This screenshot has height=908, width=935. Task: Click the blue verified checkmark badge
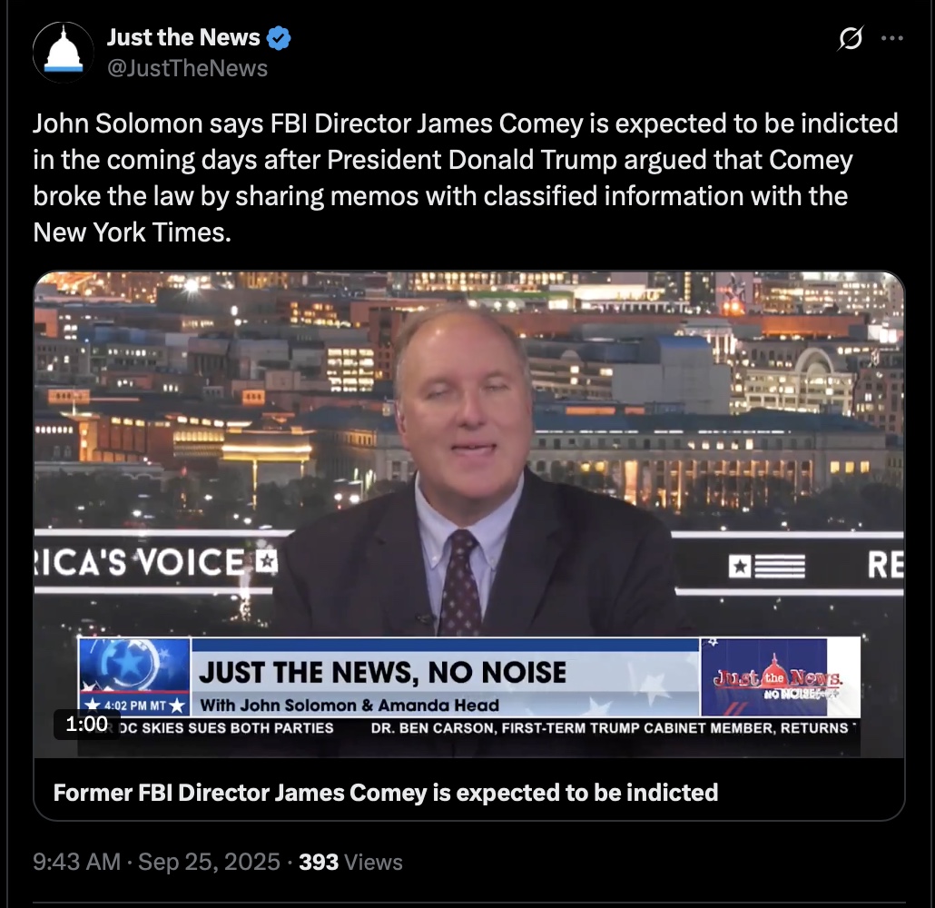click(x=279, y=38)
